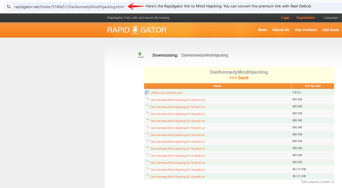
Task: Click the 'Language:' label in top bar
Action: [331, 18]
